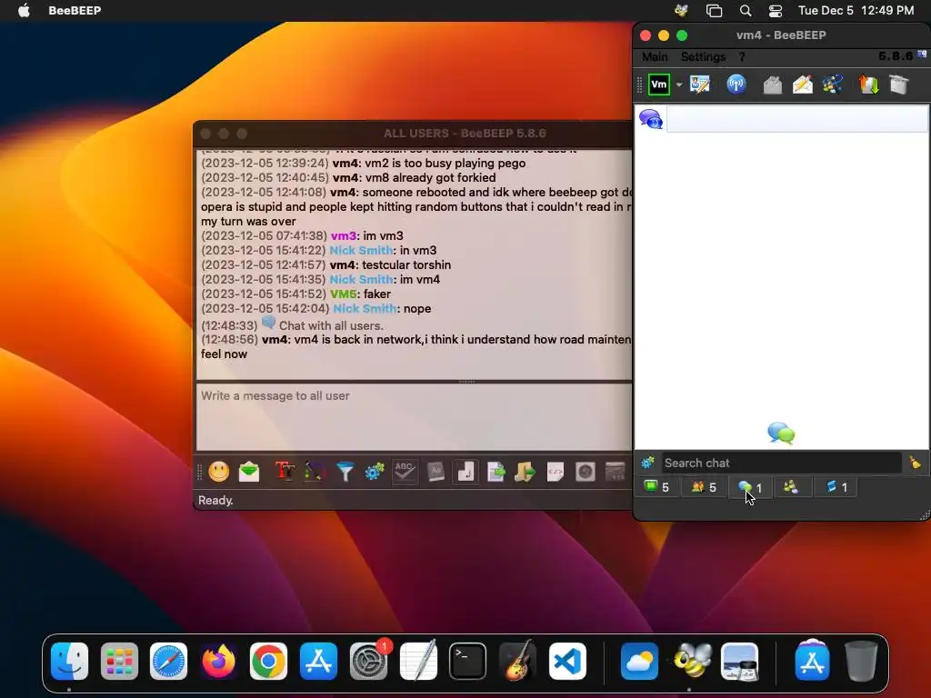This screenshot has height=698, width=931.
Task: Open the edit profile vCard icon
Action: tap(700, 85)
